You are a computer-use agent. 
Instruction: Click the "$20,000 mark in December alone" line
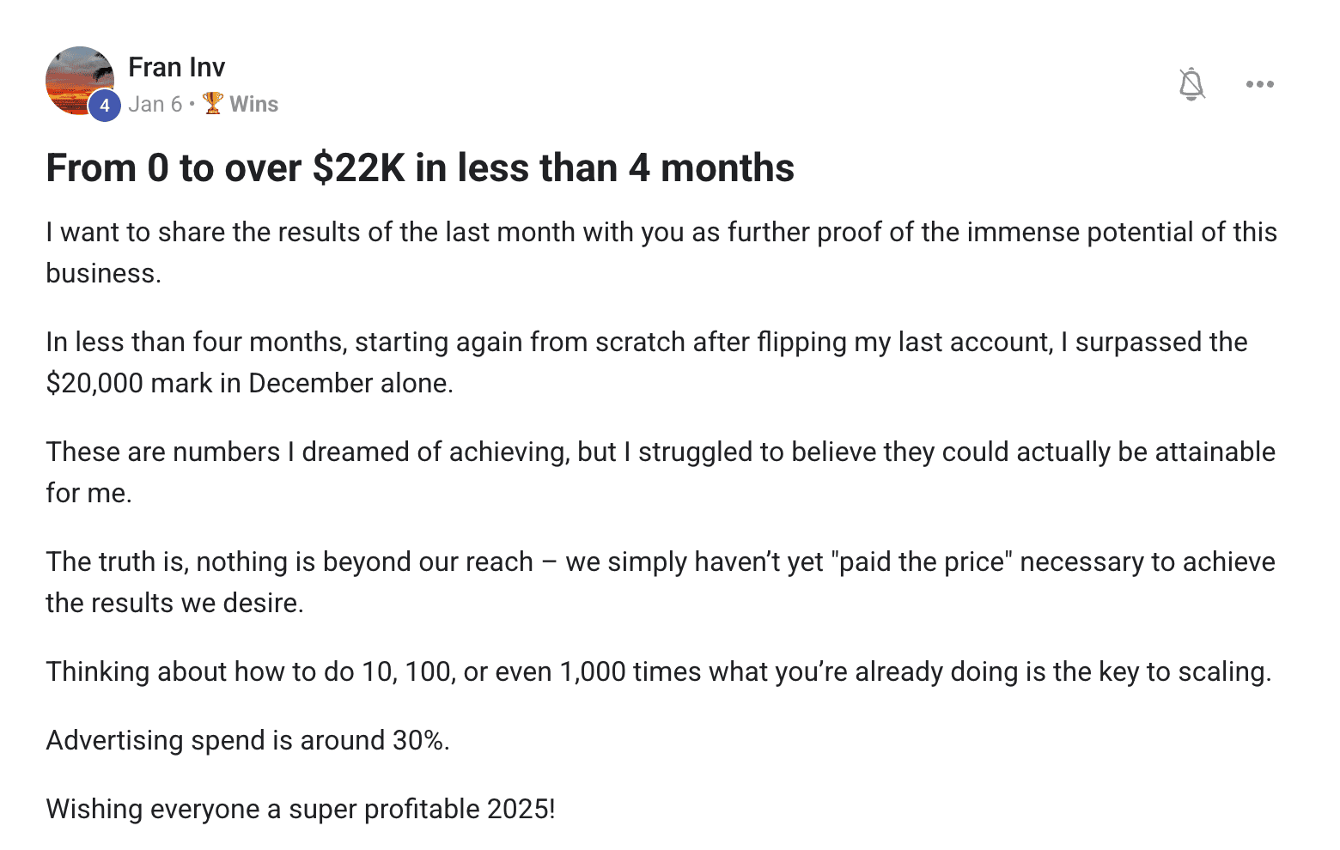(249, 383)
